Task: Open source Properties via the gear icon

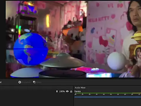Action: pyautogui.click(x=20, y=82)
